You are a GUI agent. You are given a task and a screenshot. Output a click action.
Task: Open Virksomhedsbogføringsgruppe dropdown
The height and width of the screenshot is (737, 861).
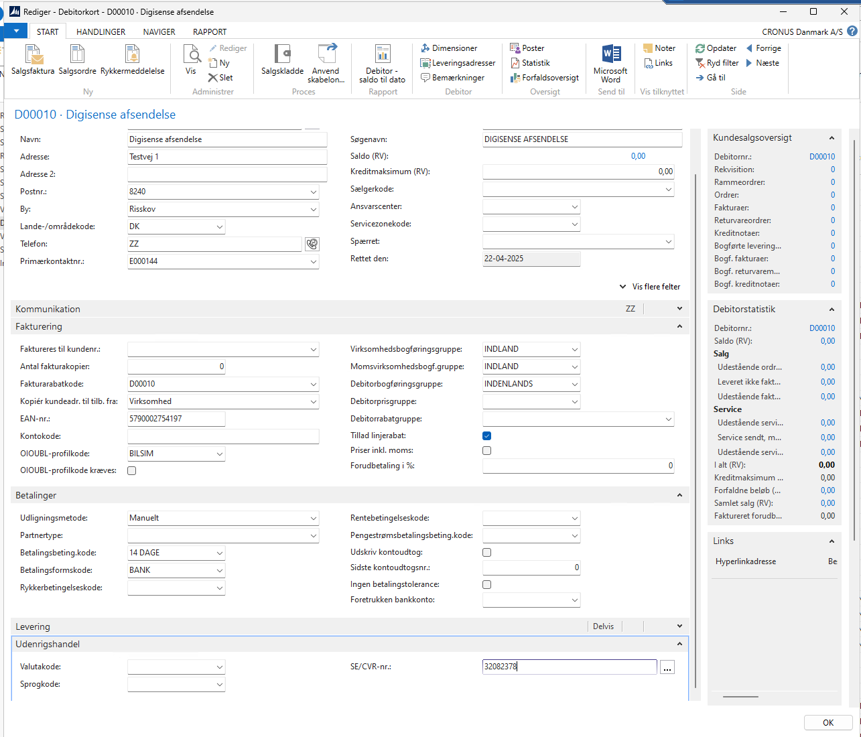click(574, 349)
